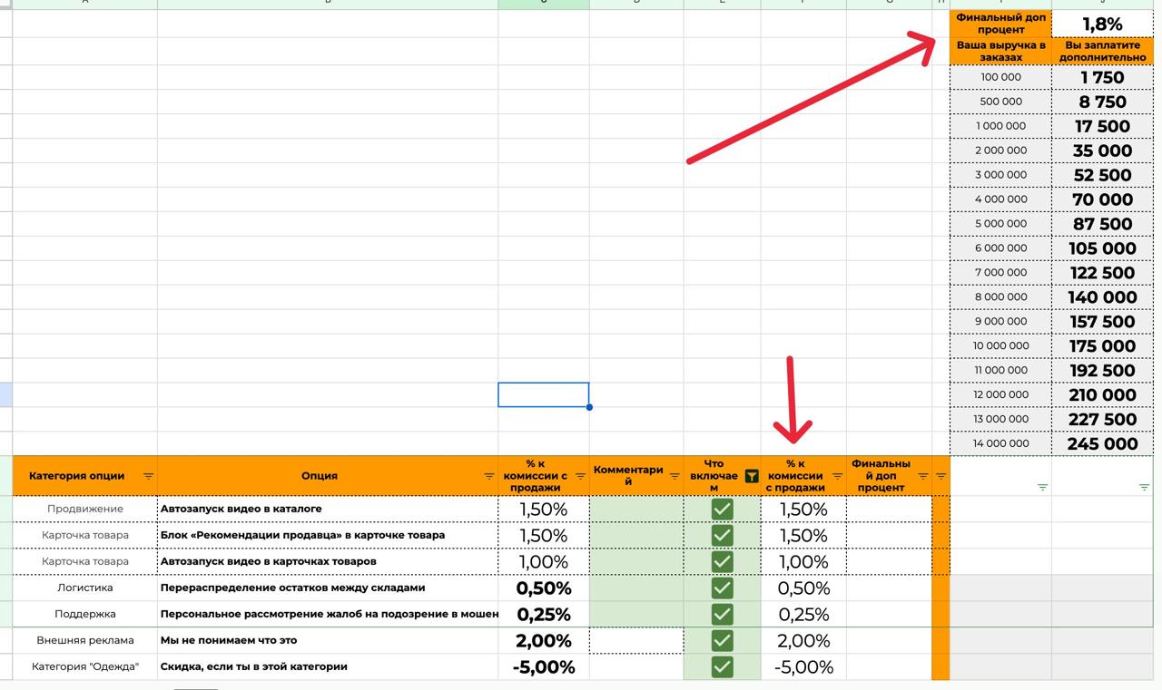Select the 10 000 000 revenue cell

coord(1000,345)
